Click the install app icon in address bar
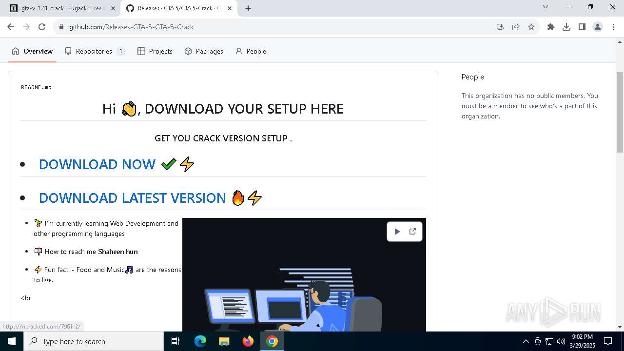Screen dimensions: 624x351 500,27
